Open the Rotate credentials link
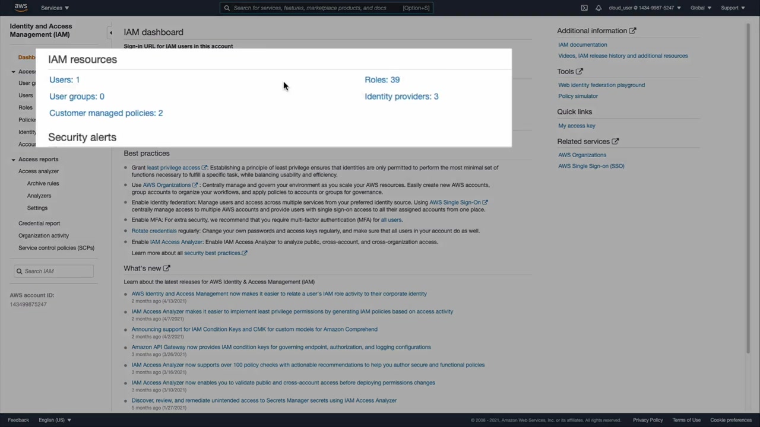This screenshot has width=760, height=427. 154,231
